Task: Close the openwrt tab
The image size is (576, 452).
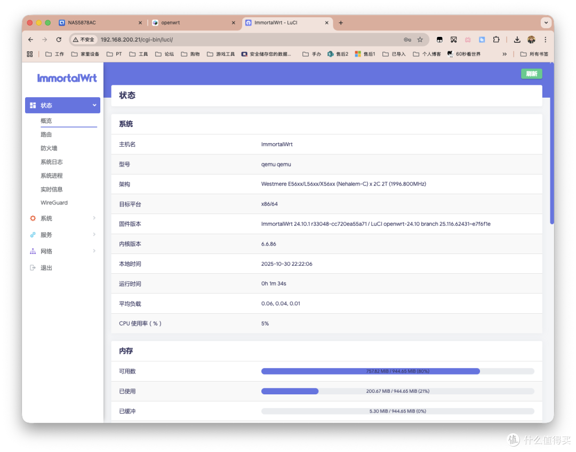Action: point(234,23)
